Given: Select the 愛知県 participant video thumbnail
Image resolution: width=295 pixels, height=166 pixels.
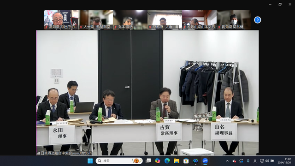Looking at the screenshot, I should click(x=234, y=20).
